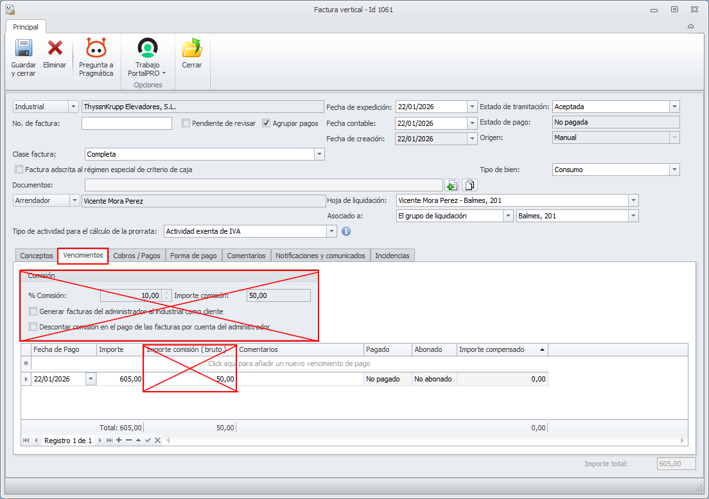Image resolution: width=709 pixels, height=499 pixels.
Task: Open the Industrial type dropdown
Action: tap(73, 107)
